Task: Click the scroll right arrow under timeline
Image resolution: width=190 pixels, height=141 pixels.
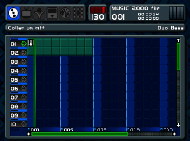Action: coord(174,134)
